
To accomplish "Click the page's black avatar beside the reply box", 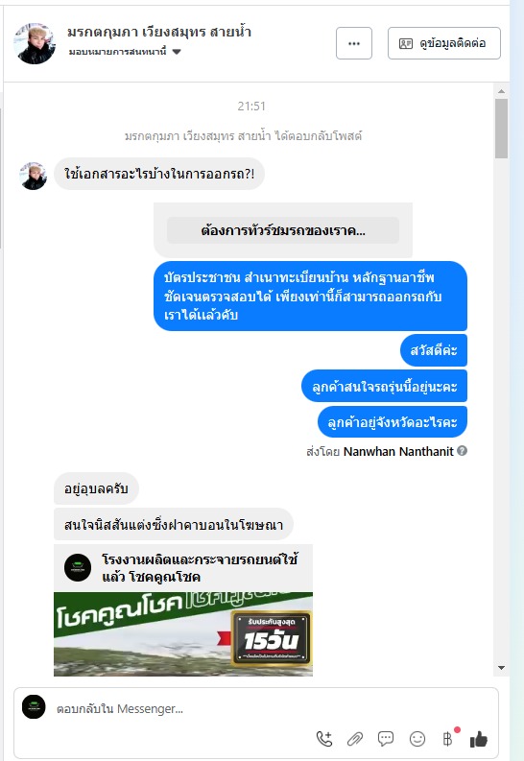I will point(34,706).
